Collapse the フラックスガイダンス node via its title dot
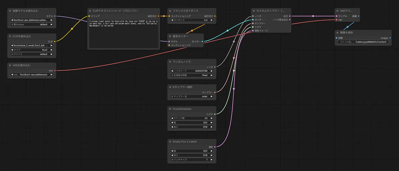This screenshot has width=399, height=171. click(x=170, y=11)
